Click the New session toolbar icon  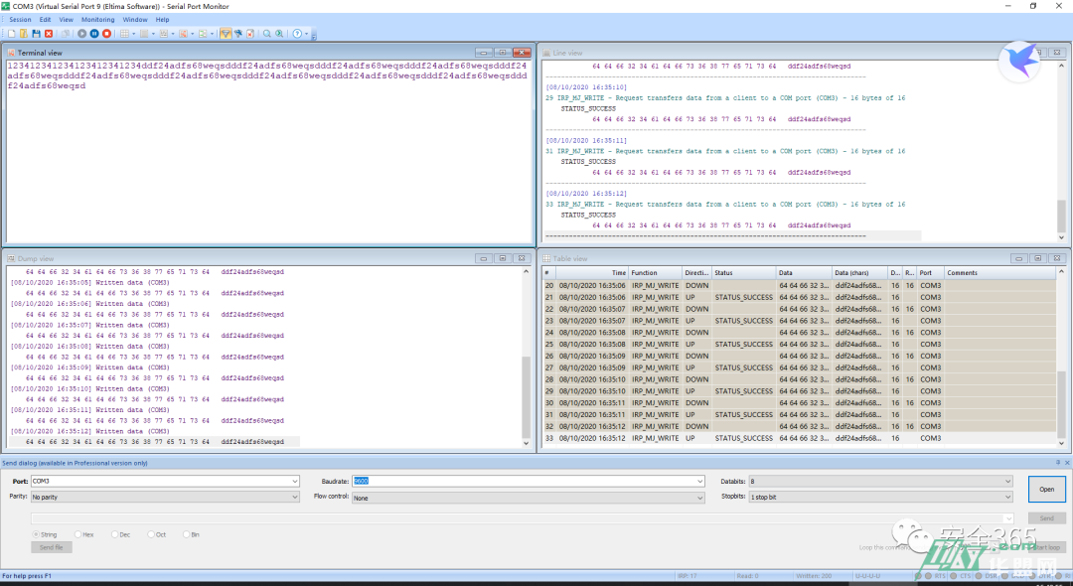(10, 34)
